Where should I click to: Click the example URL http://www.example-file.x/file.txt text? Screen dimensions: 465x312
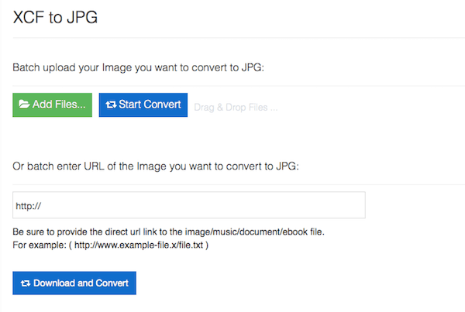(x=139, y=245)
